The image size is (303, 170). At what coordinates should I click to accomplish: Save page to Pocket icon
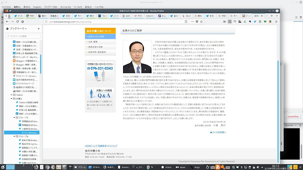197,22
